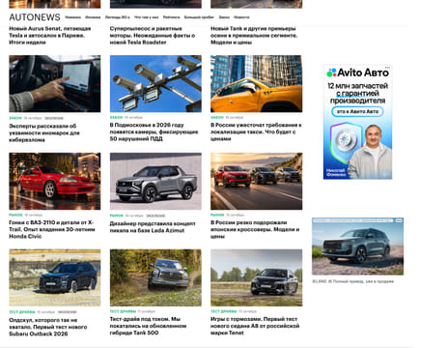Click ЗАКОН tag on Подмосковье cameras article
447x348 pixels.
[x=116, y=117]
